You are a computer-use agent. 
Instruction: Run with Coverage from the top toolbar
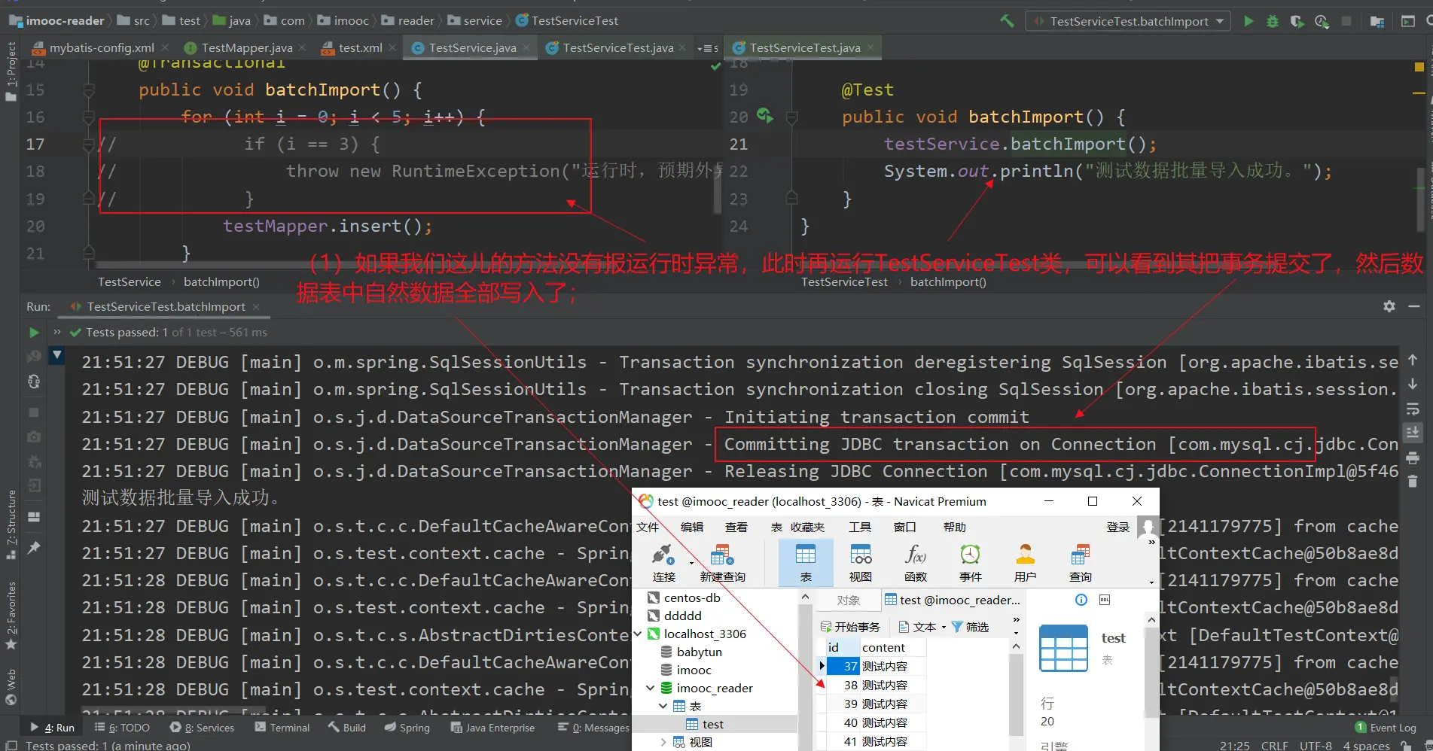1297,21
